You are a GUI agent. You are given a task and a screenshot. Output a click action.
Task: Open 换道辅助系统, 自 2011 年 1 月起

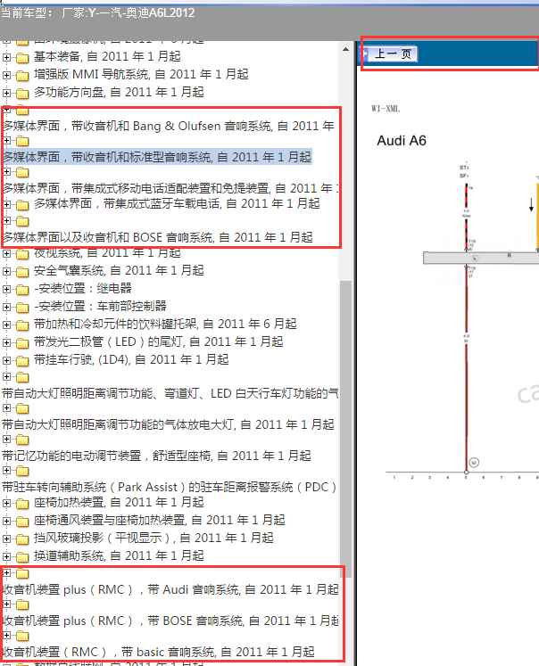pyautogui.click(x=119, y=556)
